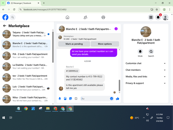Open the Chrome tab search dropdown

pyautogui.click(x=3, y=3)
